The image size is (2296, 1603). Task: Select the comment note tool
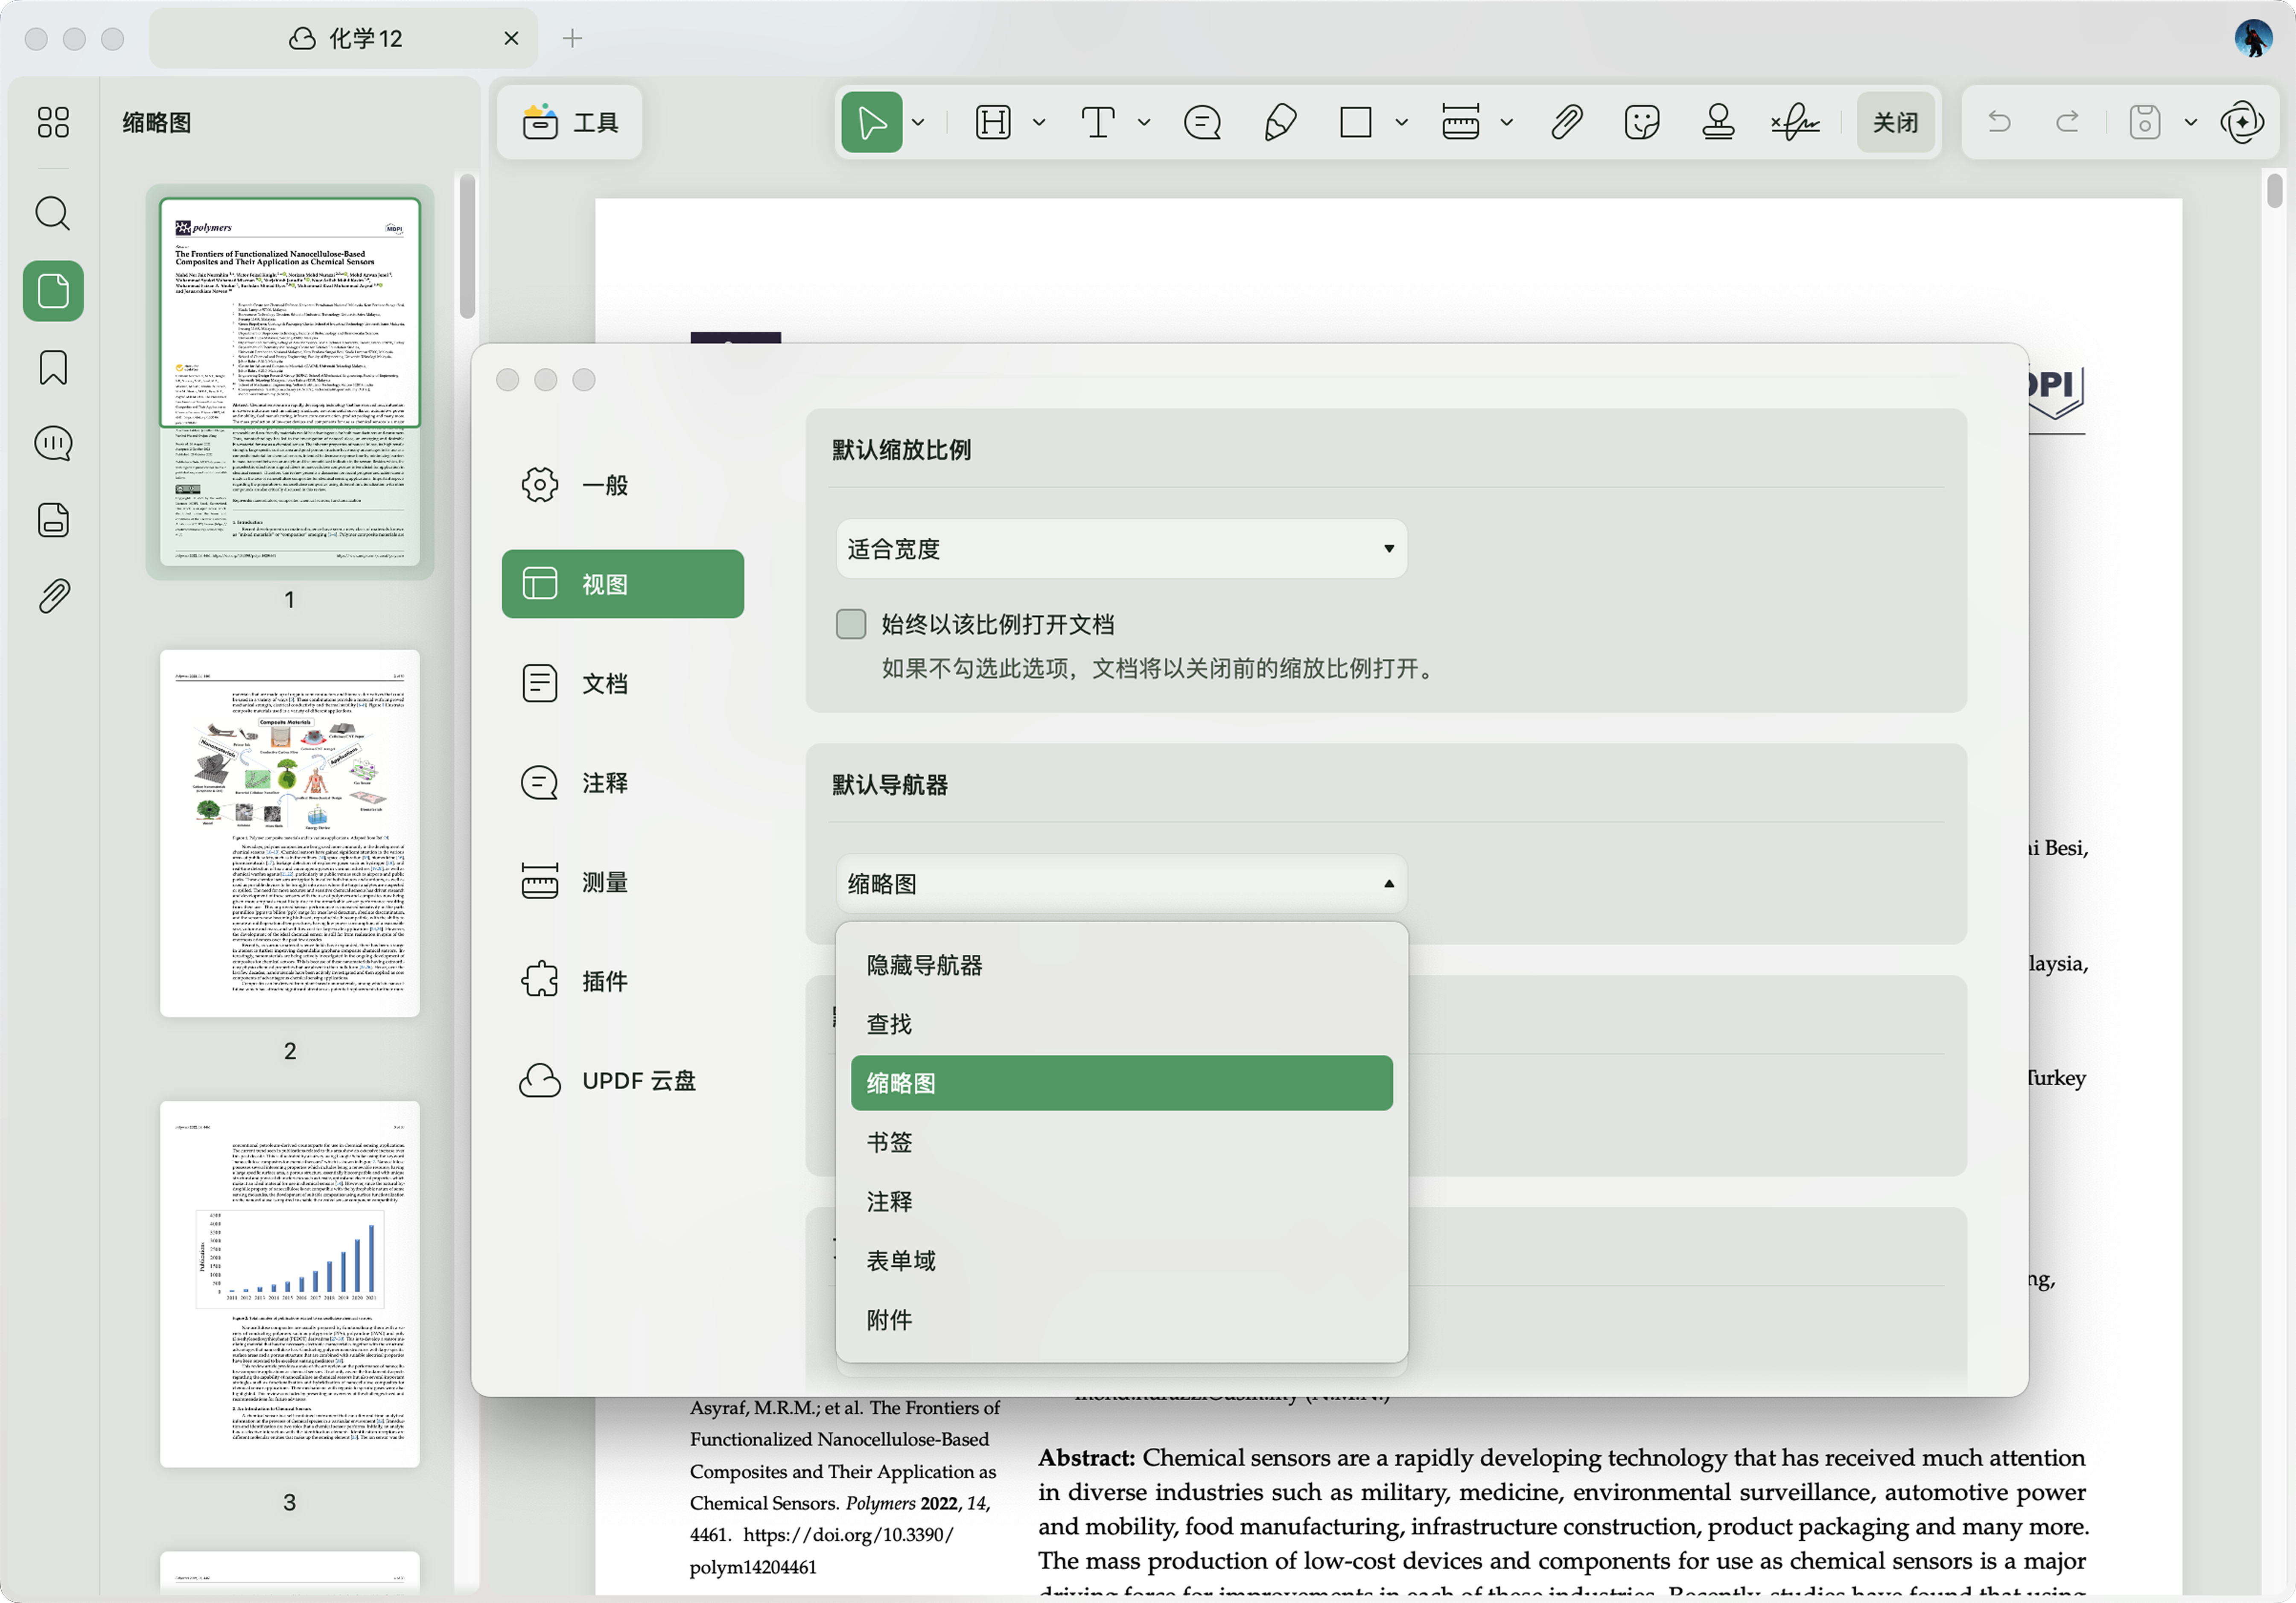coord(1202,122)
